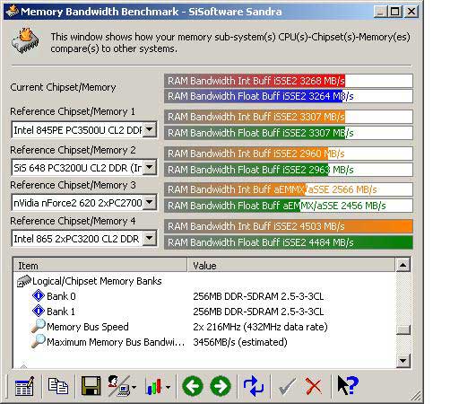This screenshot has width=459, height=404.
Task: Click the Int Buff 3307 MB/s bar
Action: point(289,117)
